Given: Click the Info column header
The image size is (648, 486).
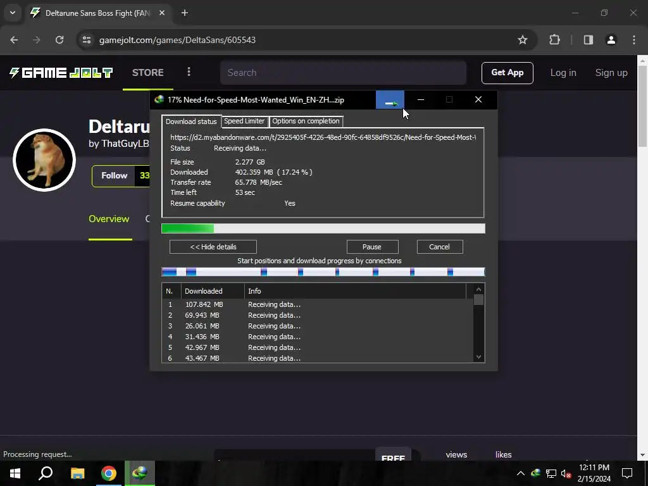Looking at the screenshot, I should (x=356, y=291).
